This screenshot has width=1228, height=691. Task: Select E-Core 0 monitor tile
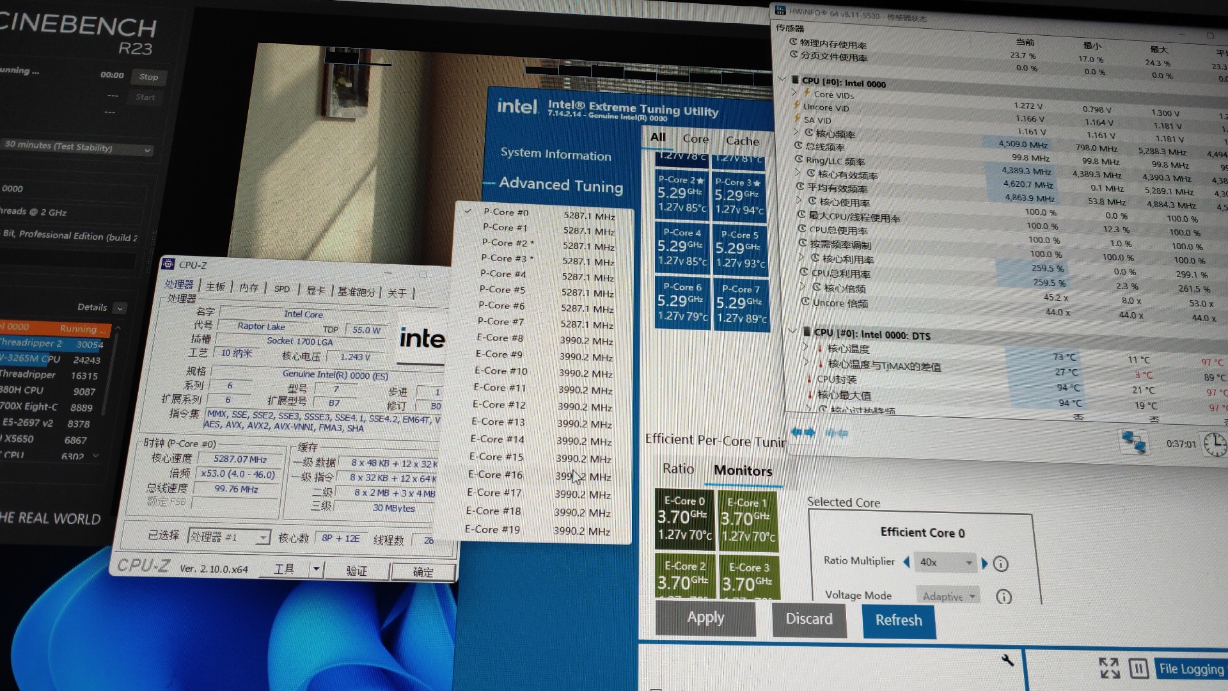684,519
